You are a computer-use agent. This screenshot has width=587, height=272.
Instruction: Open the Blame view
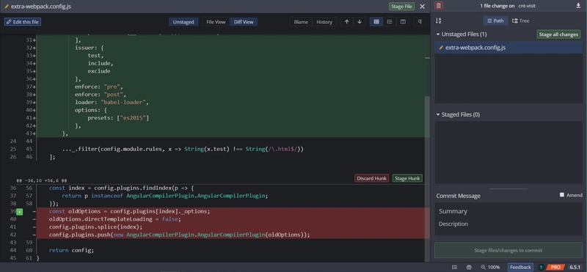[x=301, y=22]
